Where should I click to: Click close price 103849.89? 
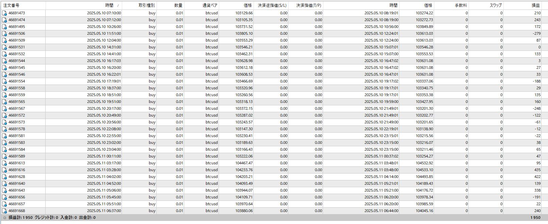(424, 27)
